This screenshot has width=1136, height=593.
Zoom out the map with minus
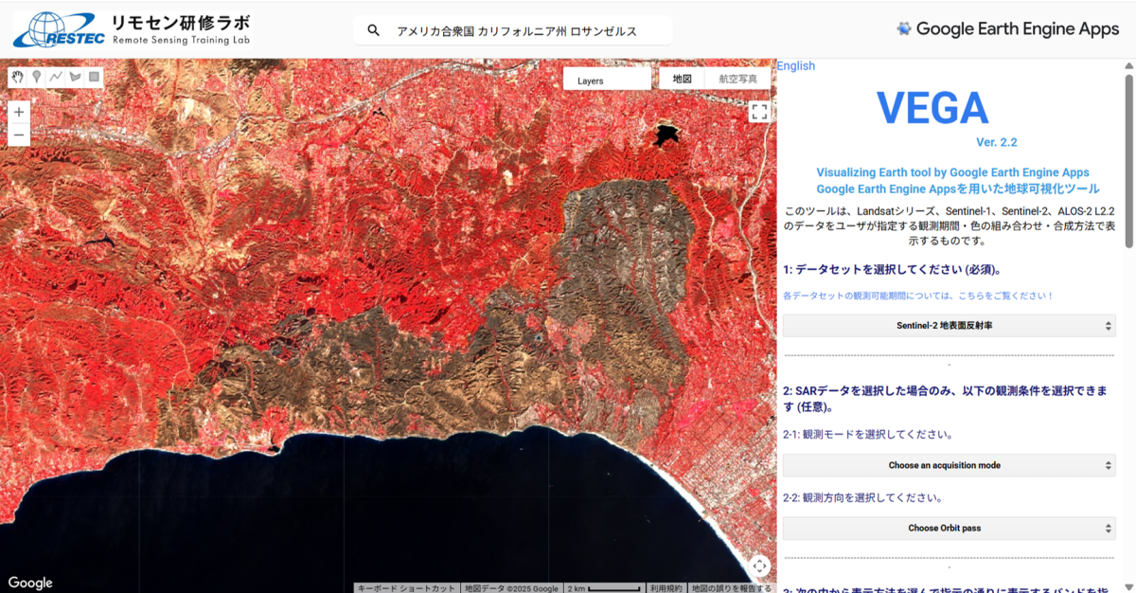click(x=19, y=135)
